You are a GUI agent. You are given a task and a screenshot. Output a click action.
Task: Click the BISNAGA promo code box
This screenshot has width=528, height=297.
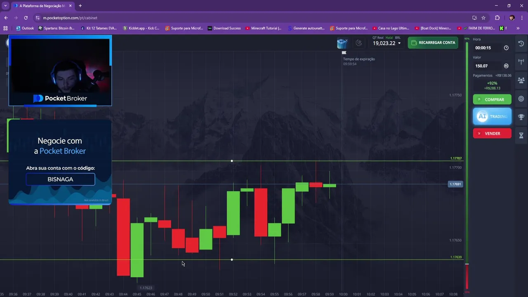click(60, 179)
